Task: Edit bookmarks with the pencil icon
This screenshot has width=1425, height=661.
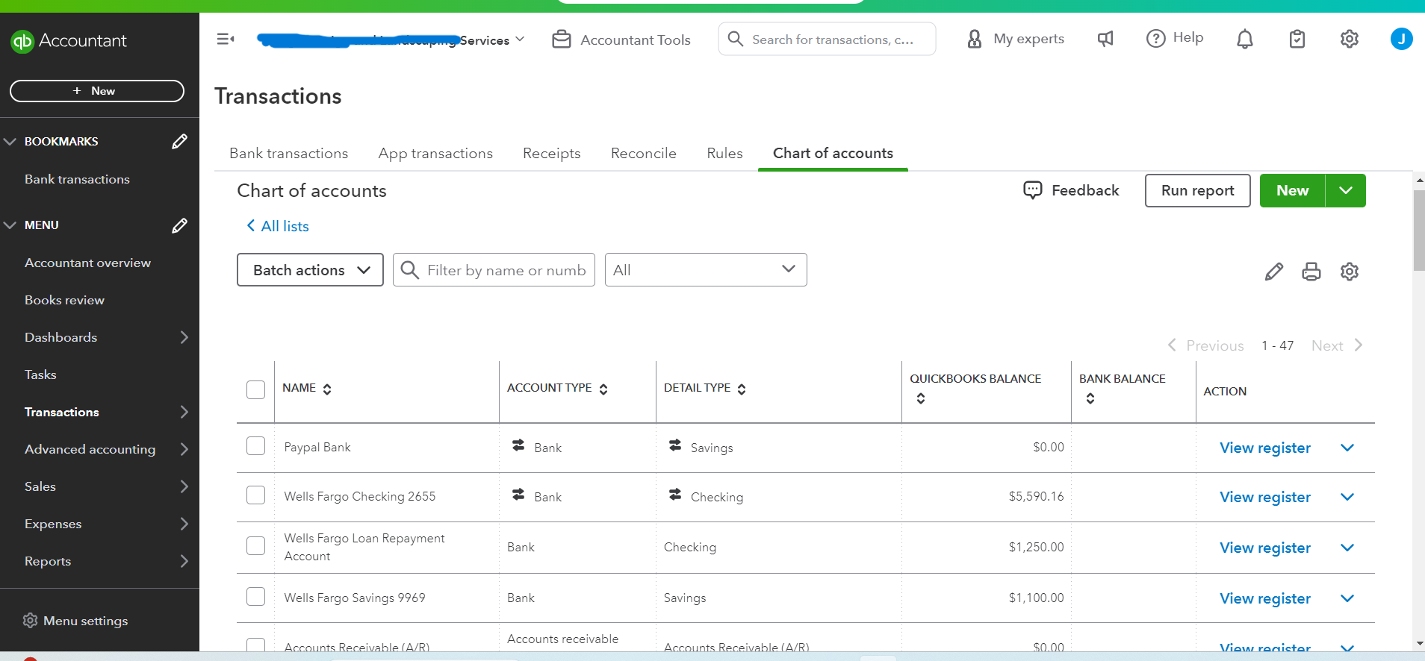Action: (x=179, y=142)
